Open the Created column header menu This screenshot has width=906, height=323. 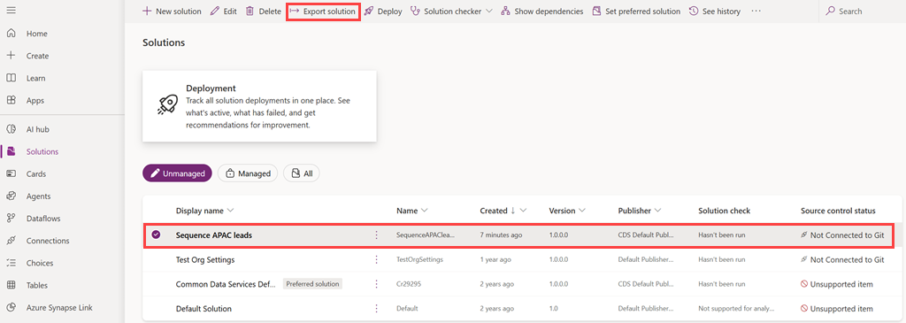[x=503, y=211]
